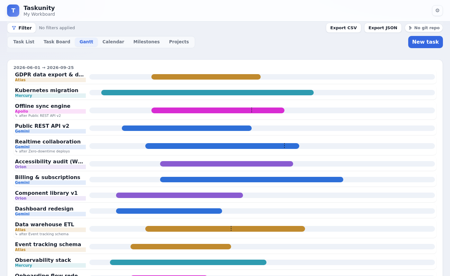
Task: Click 'Kubernetes migration' task title
Action: tap(47, 91)
